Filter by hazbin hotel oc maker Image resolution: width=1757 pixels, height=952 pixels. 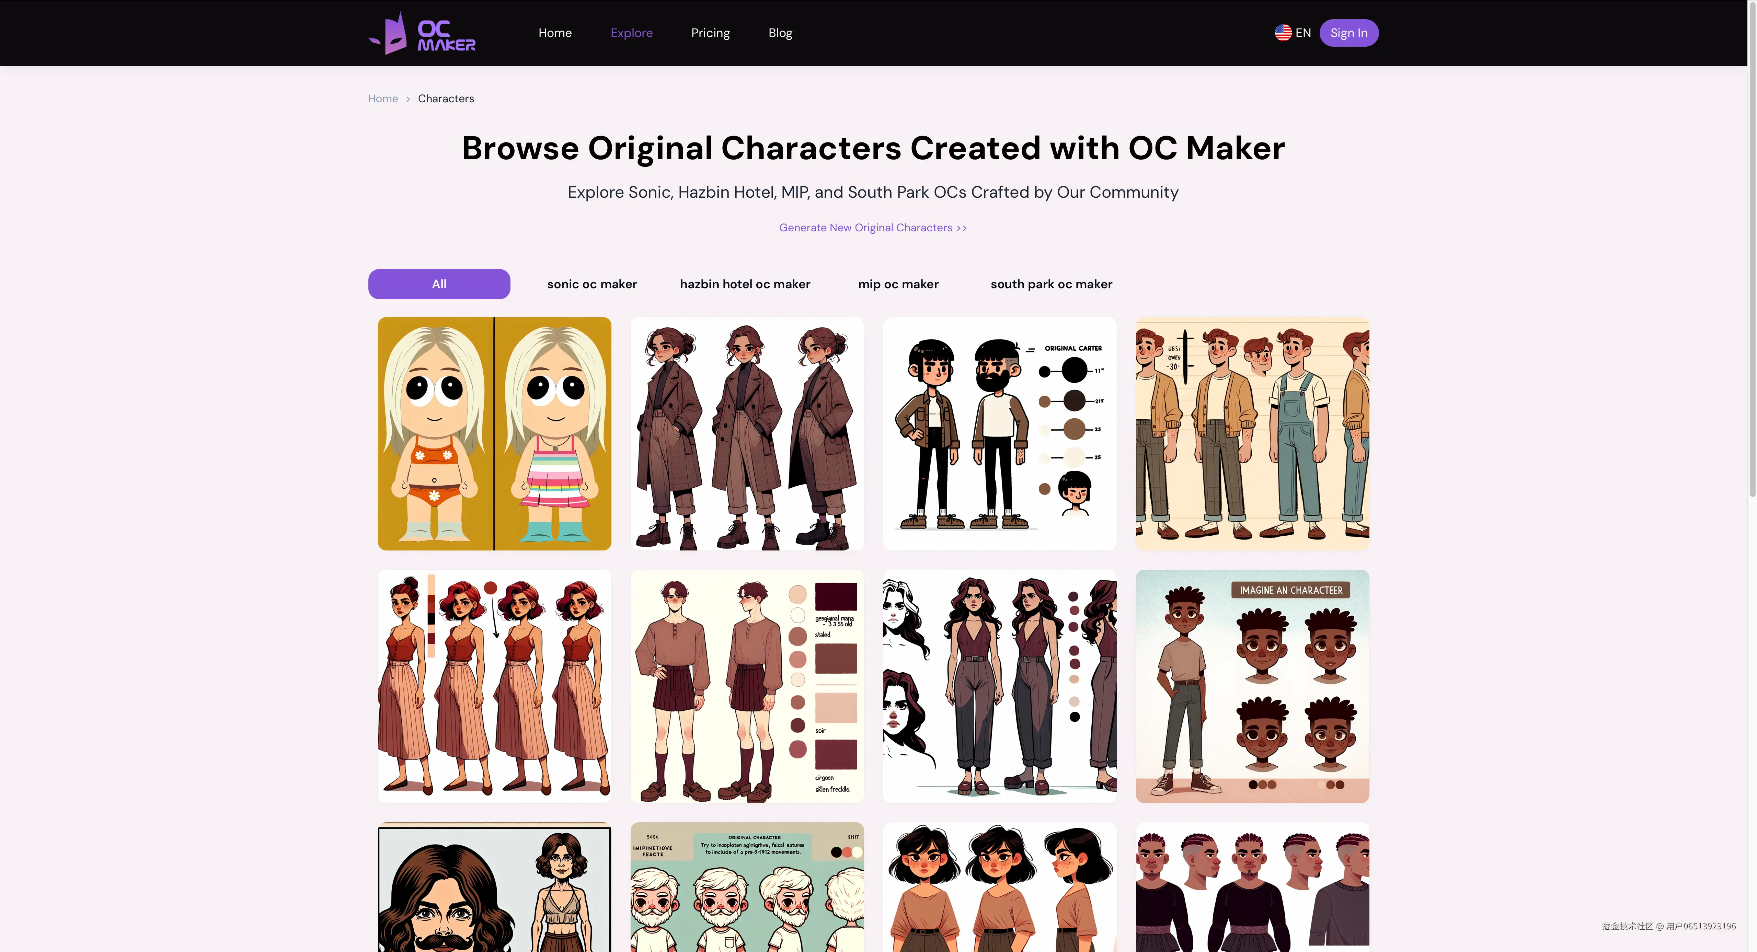click(x=744, y=284)
